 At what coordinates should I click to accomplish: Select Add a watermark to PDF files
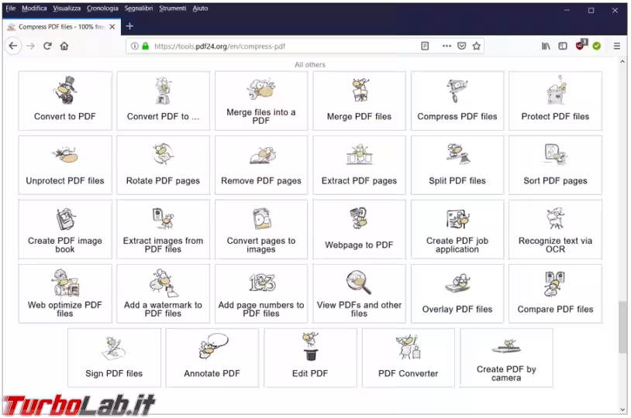163,294
